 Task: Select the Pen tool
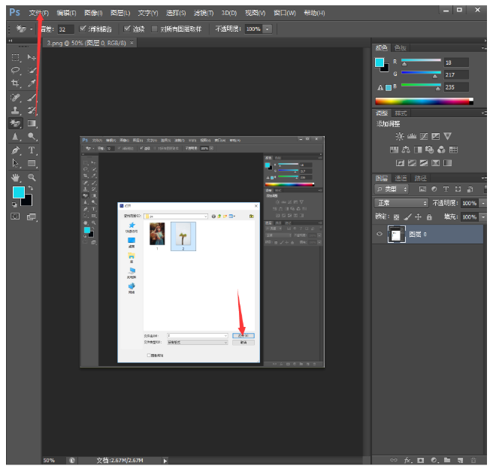[x=16, y=150]
